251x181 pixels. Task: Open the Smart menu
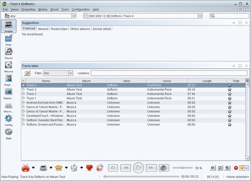54,10
